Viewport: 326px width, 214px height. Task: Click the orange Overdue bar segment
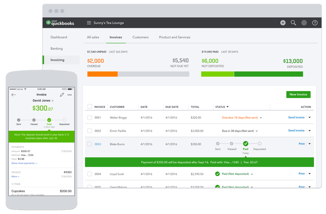pos(102,74)
